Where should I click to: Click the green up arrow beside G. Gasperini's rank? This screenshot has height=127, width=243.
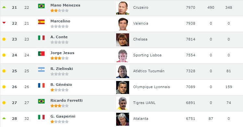tap(4, 118)
